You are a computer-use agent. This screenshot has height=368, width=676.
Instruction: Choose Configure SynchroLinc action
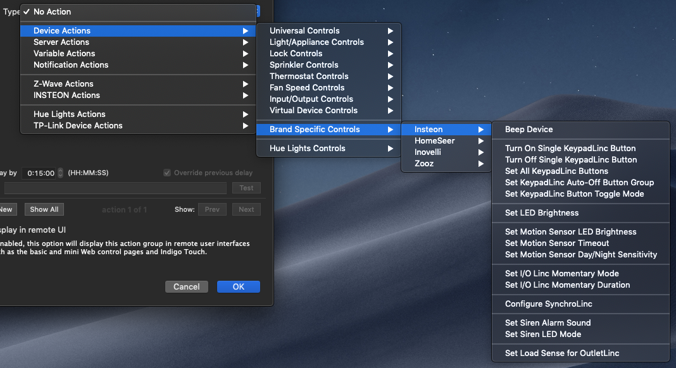tap(580, 304)
